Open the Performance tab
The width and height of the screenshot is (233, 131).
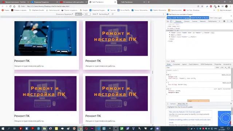pyautogui.click(x=213, y=21)
